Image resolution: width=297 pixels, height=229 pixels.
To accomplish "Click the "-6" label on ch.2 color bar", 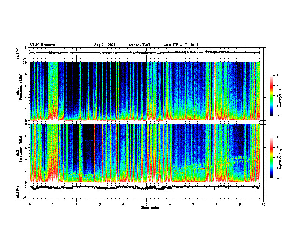I will coord(277,137).
